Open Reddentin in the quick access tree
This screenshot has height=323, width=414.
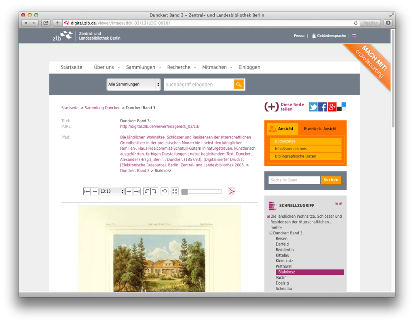point(285,250)
